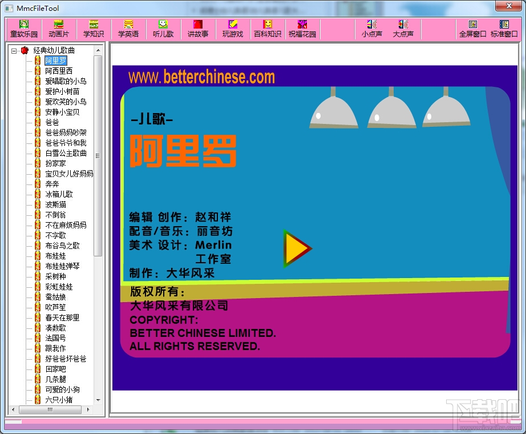Open the 百科知识 encyclopedia section
526x434 pixels.
tap(268, 29)
